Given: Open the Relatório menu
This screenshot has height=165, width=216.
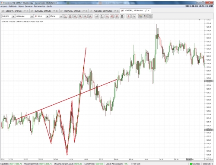Looking at the screenshot, I should click(x=13, y=6).
